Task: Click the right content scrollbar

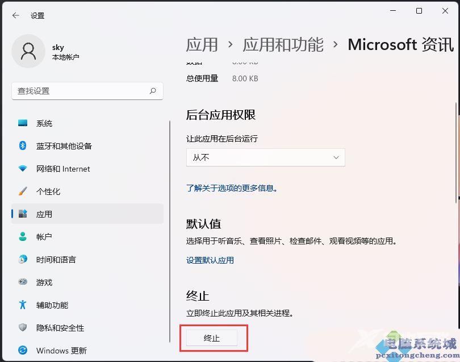Action: click(x=456, y=153)
